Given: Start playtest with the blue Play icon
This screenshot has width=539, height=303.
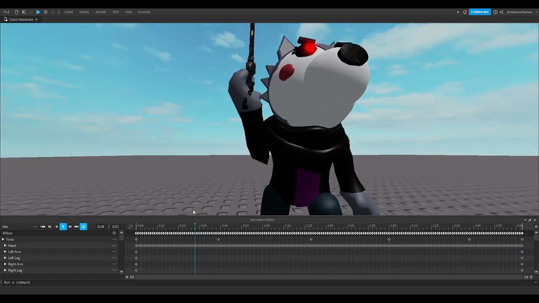Looking at the screenshot, I should click(x=38, y=12).
